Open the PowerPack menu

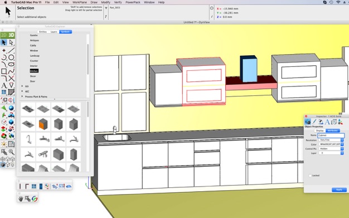click(133, 2)
